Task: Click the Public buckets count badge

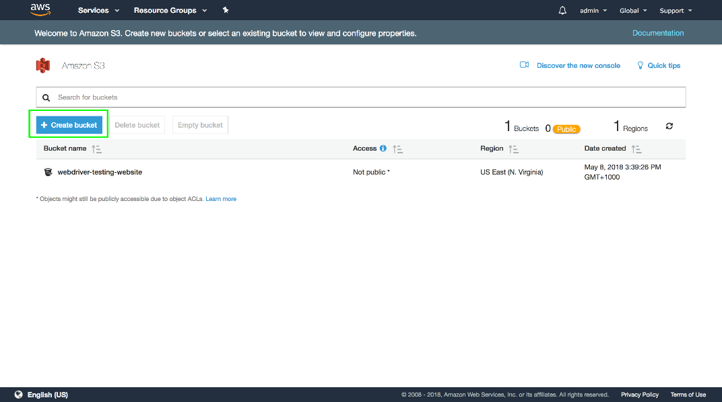Action: [566, 129]
